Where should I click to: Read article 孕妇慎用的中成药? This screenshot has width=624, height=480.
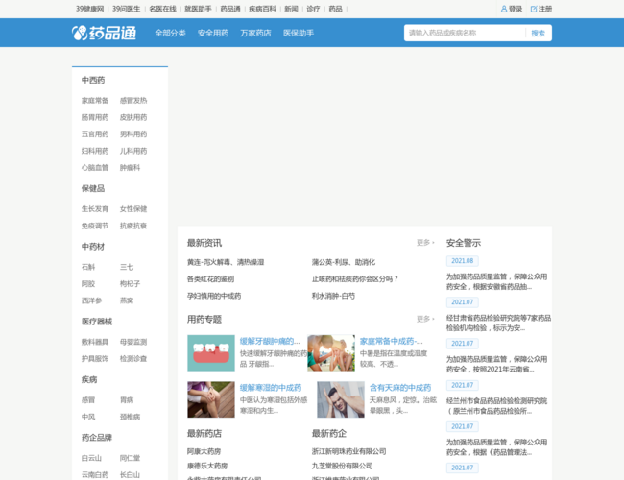(x=214, y=296)
